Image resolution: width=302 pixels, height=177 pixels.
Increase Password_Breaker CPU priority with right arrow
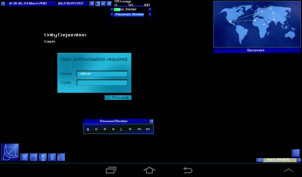tap(150, 14)
